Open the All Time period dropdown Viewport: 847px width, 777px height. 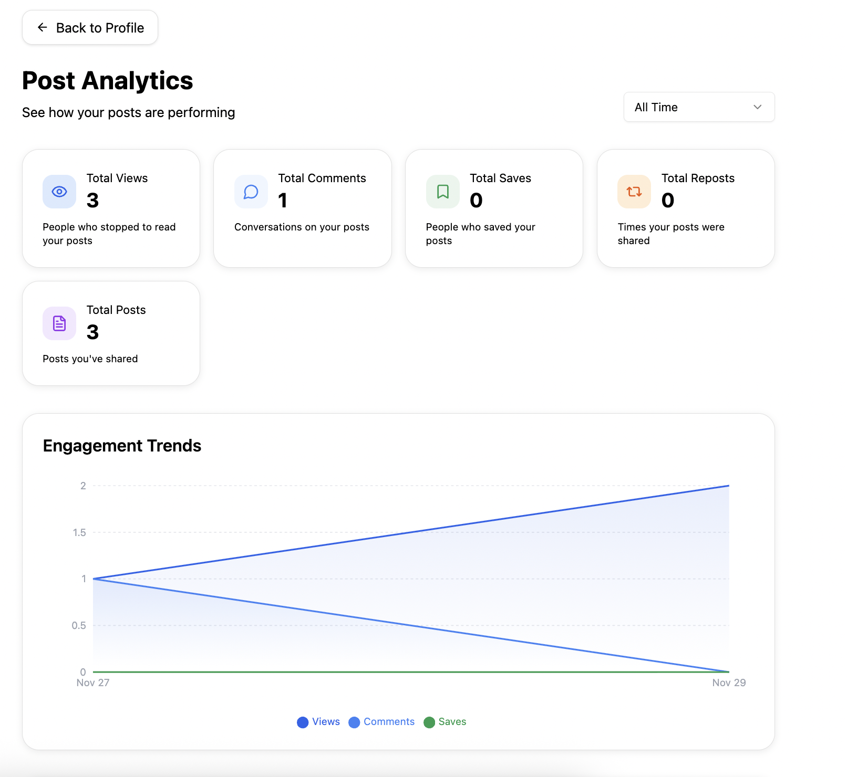[699, 107]
